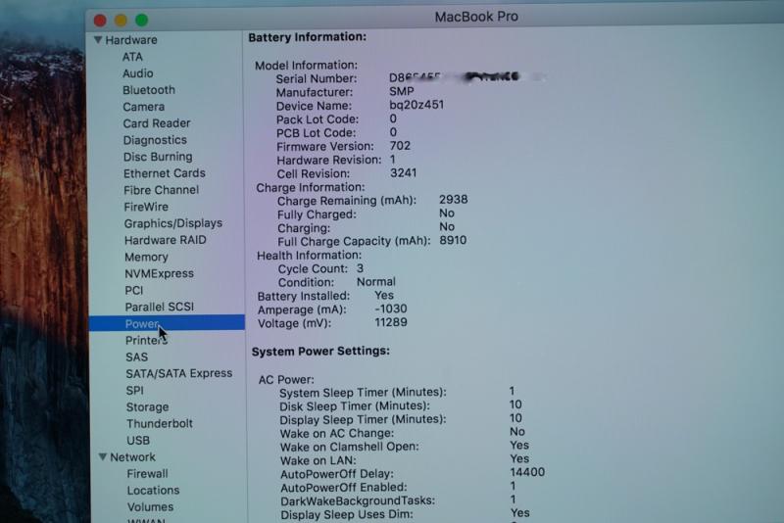The height and width of the screenshot is (523, 784).
Task: Click the Amperage value -1030
Action: click(x=391, y=309)
